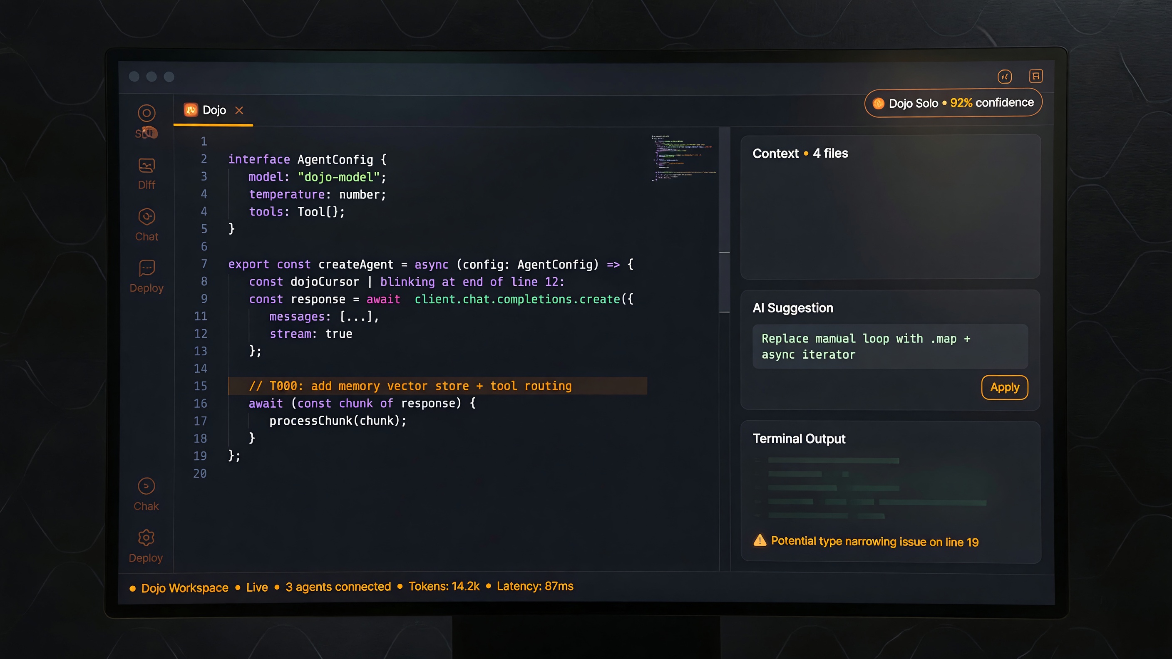Click the highlighted '// T000: add memory vector store' line
Screen dimensions: 1172x659
(x=438, y=386)
